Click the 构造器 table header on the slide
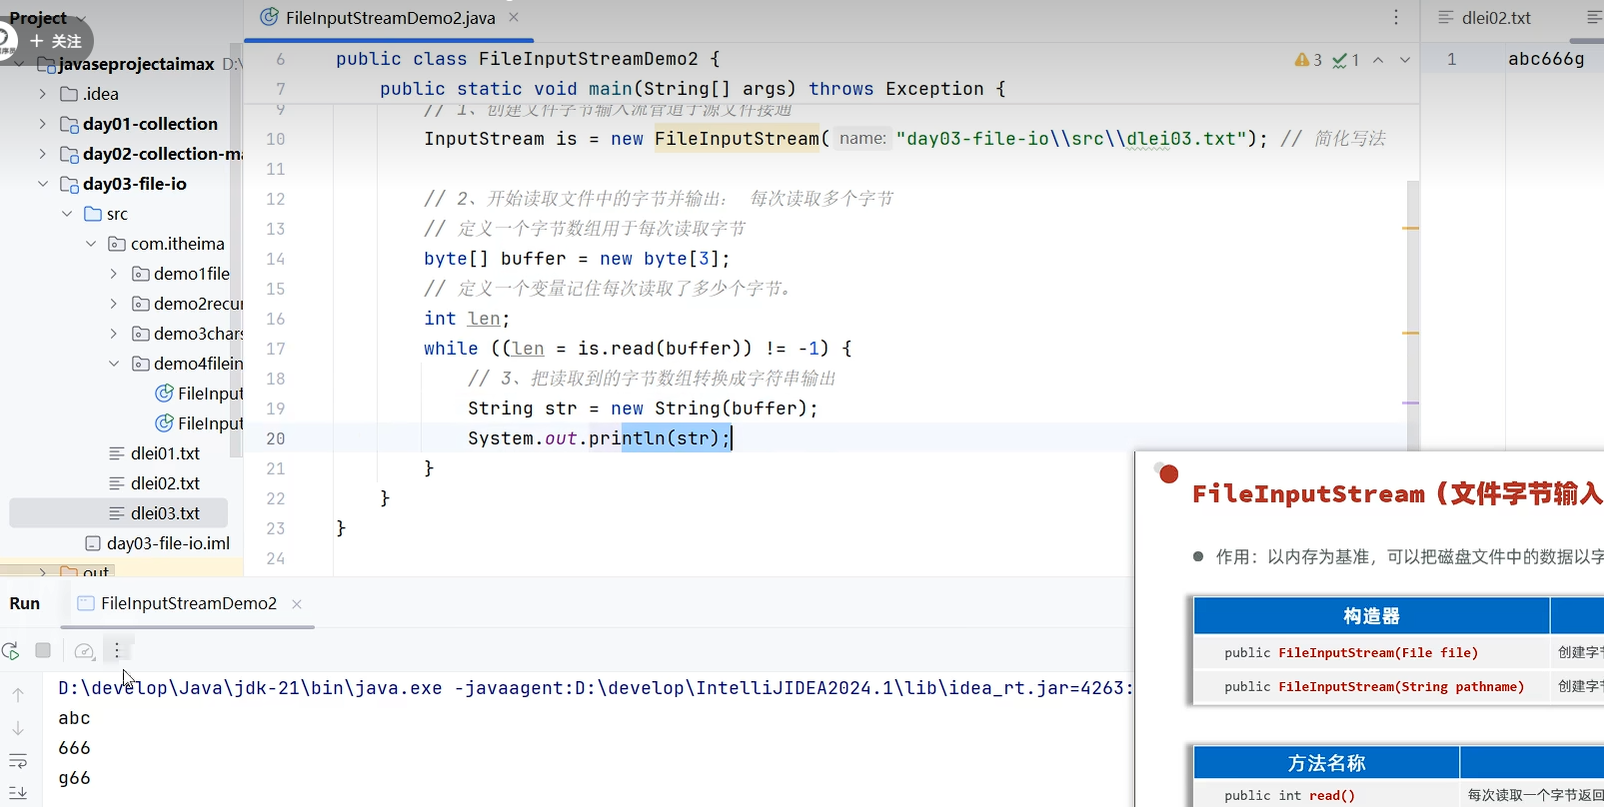1604x807 pixels. (x=1371, y=616)
